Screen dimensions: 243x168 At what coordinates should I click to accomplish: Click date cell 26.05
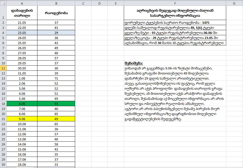22,48
